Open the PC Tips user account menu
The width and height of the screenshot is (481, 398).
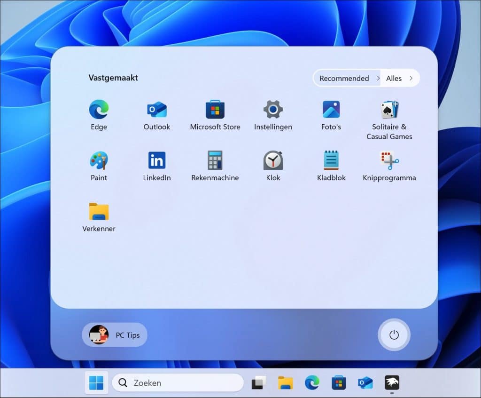click(115, 335)
